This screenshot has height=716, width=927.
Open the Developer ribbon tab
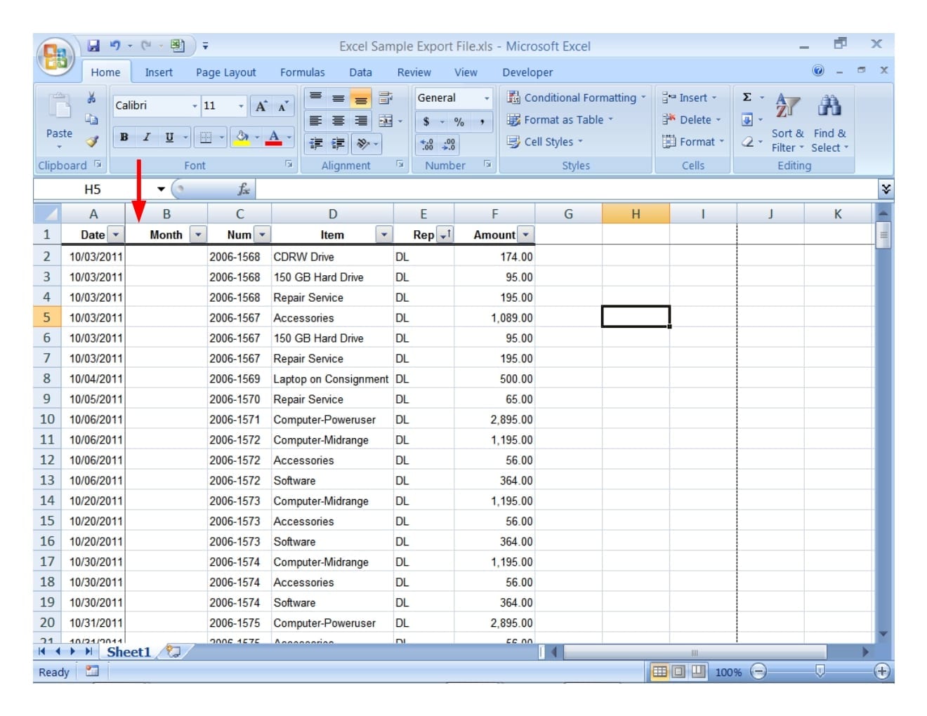click(527, 72)
